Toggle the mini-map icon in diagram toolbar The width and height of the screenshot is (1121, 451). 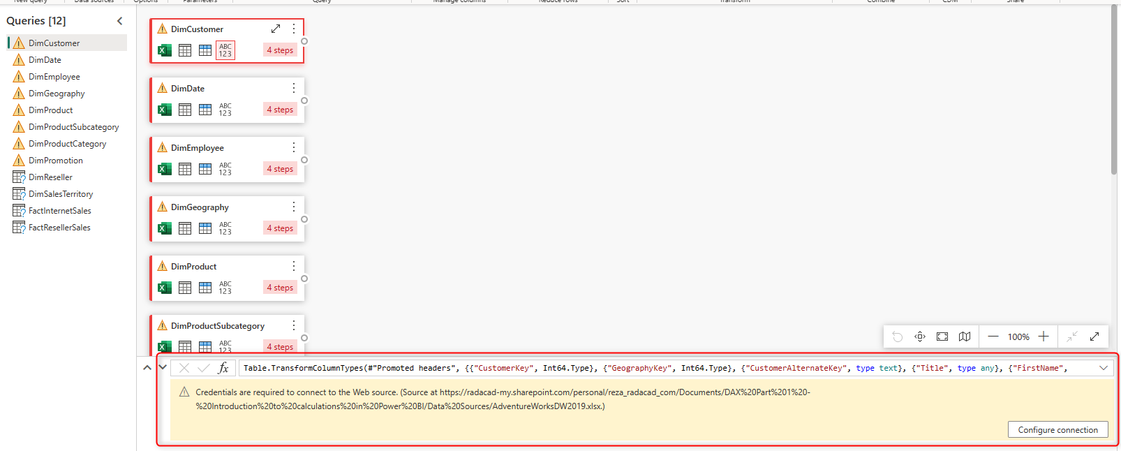(x=965, y=337)
